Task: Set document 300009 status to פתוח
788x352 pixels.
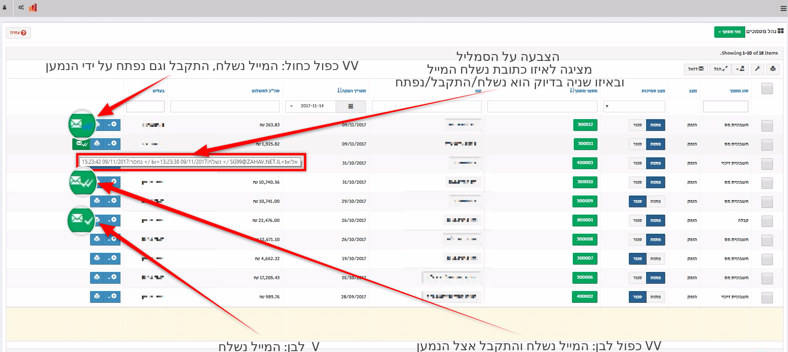Action: tap(656, 201)
